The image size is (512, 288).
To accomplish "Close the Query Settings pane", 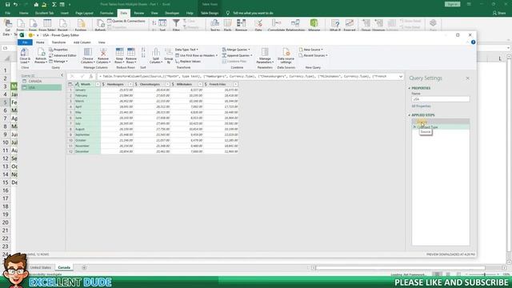I will (467, 78).
